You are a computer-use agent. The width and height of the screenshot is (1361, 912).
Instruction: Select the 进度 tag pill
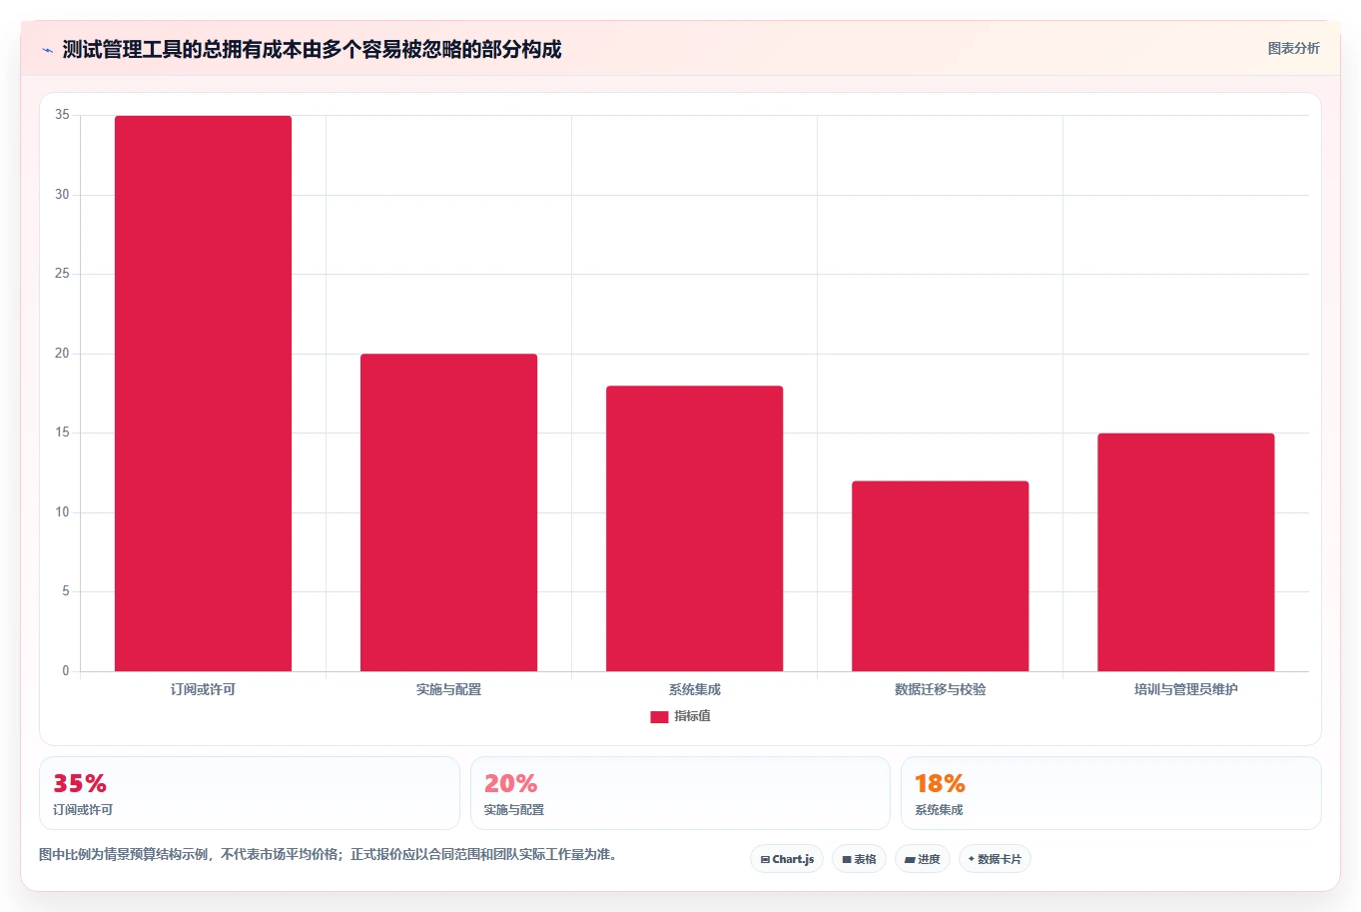(x=922, y=859)
